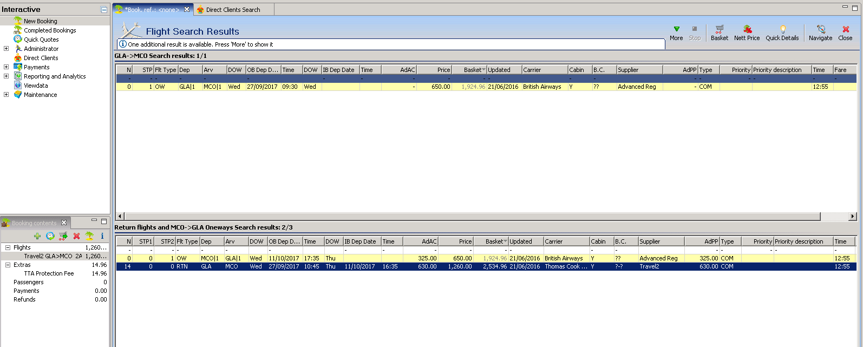Click the Maintenance icon
Screen dimensions: 863x347
18,95
